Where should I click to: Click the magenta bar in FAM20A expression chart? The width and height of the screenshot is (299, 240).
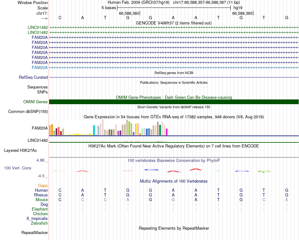coord(166,132)
